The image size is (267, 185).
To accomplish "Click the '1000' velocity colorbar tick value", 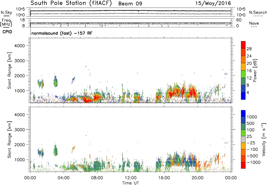I will (x=252, y=117).
